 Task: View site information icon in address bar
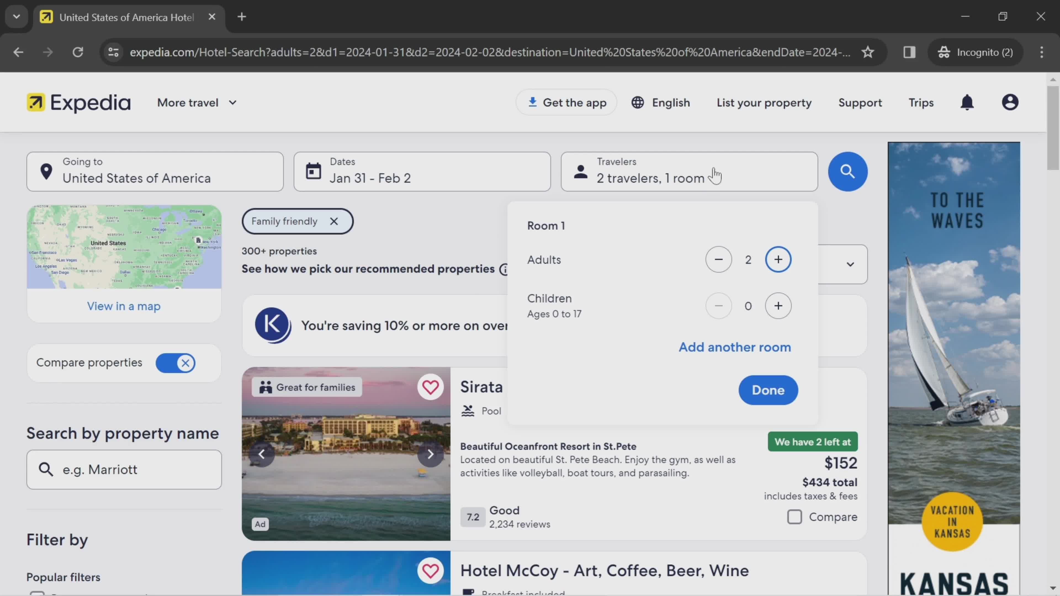(x=113, y=52)
